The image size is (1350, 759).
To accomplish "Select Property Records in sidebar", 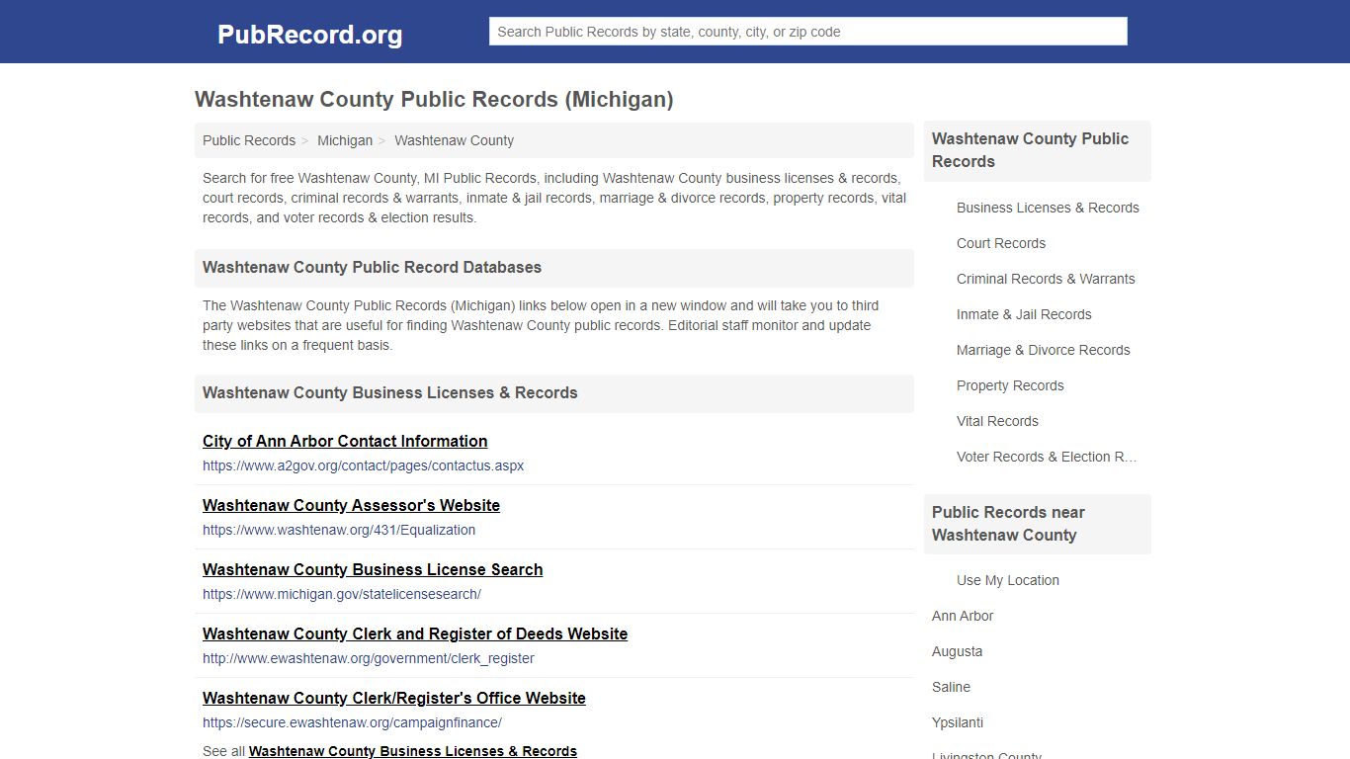I will pyautogui.click(x=1010, y=385).
